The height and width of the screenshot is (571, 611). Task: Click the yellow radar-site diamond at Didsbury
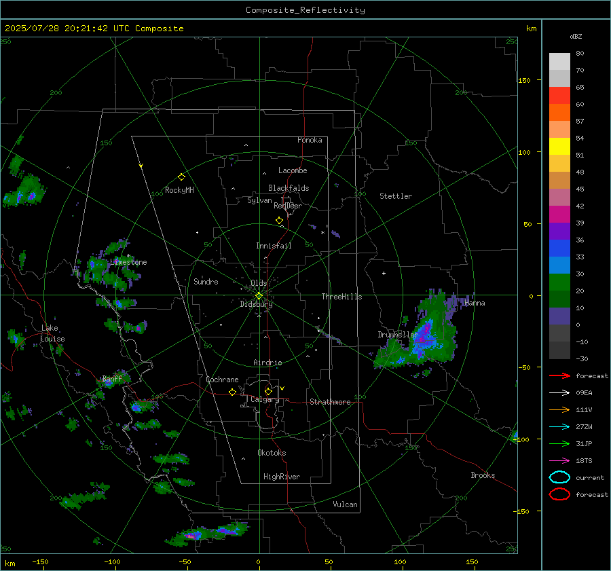[x=259, y=296]
